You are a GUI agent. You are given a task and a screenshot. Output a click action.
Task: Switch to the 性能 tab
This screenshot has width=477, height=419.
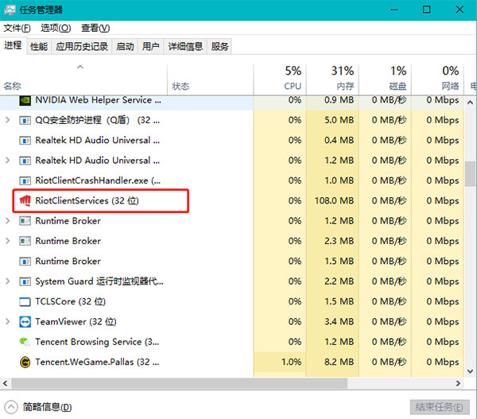[39, 47]
